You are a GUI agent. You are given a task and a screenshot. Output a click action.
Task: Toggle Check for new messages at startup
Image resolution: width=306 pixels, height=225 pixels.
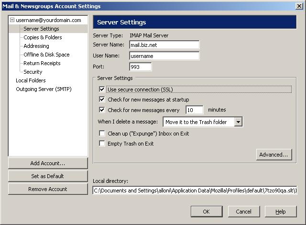click(x=102, y=100)
